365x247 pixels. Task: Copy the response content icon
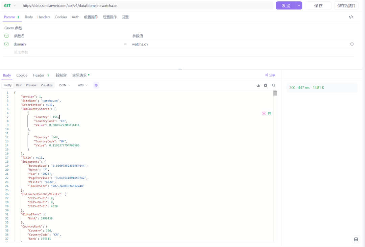click(x=266, y=85)
